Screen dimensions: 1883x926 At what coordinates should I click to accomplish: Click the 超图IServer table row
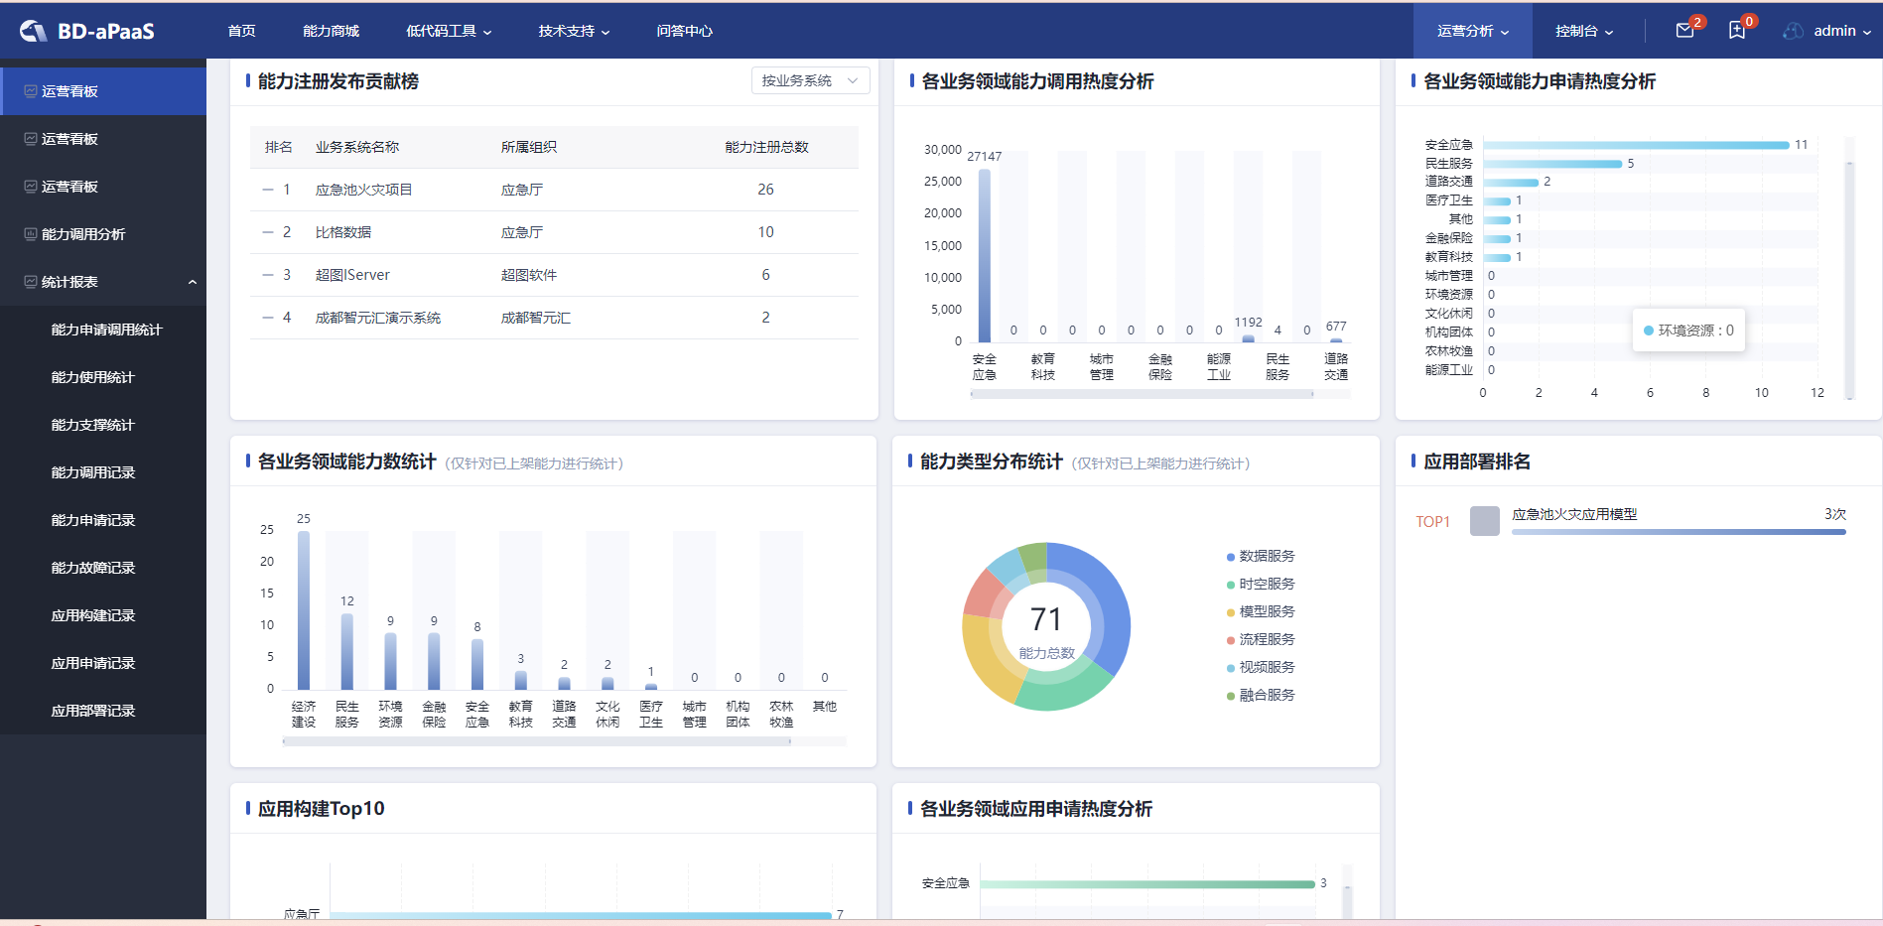pos(554,275)
